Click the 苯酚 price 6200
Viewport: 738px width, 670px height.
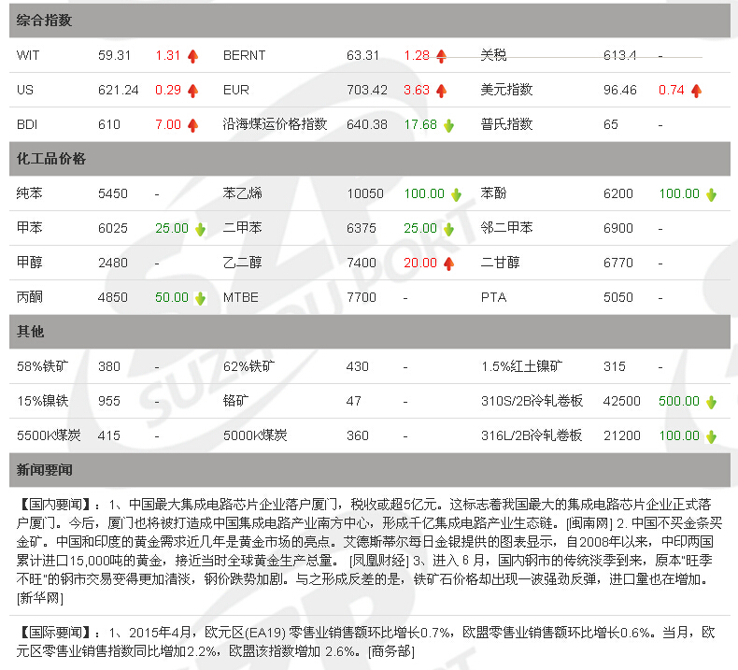tap(618, 193)
